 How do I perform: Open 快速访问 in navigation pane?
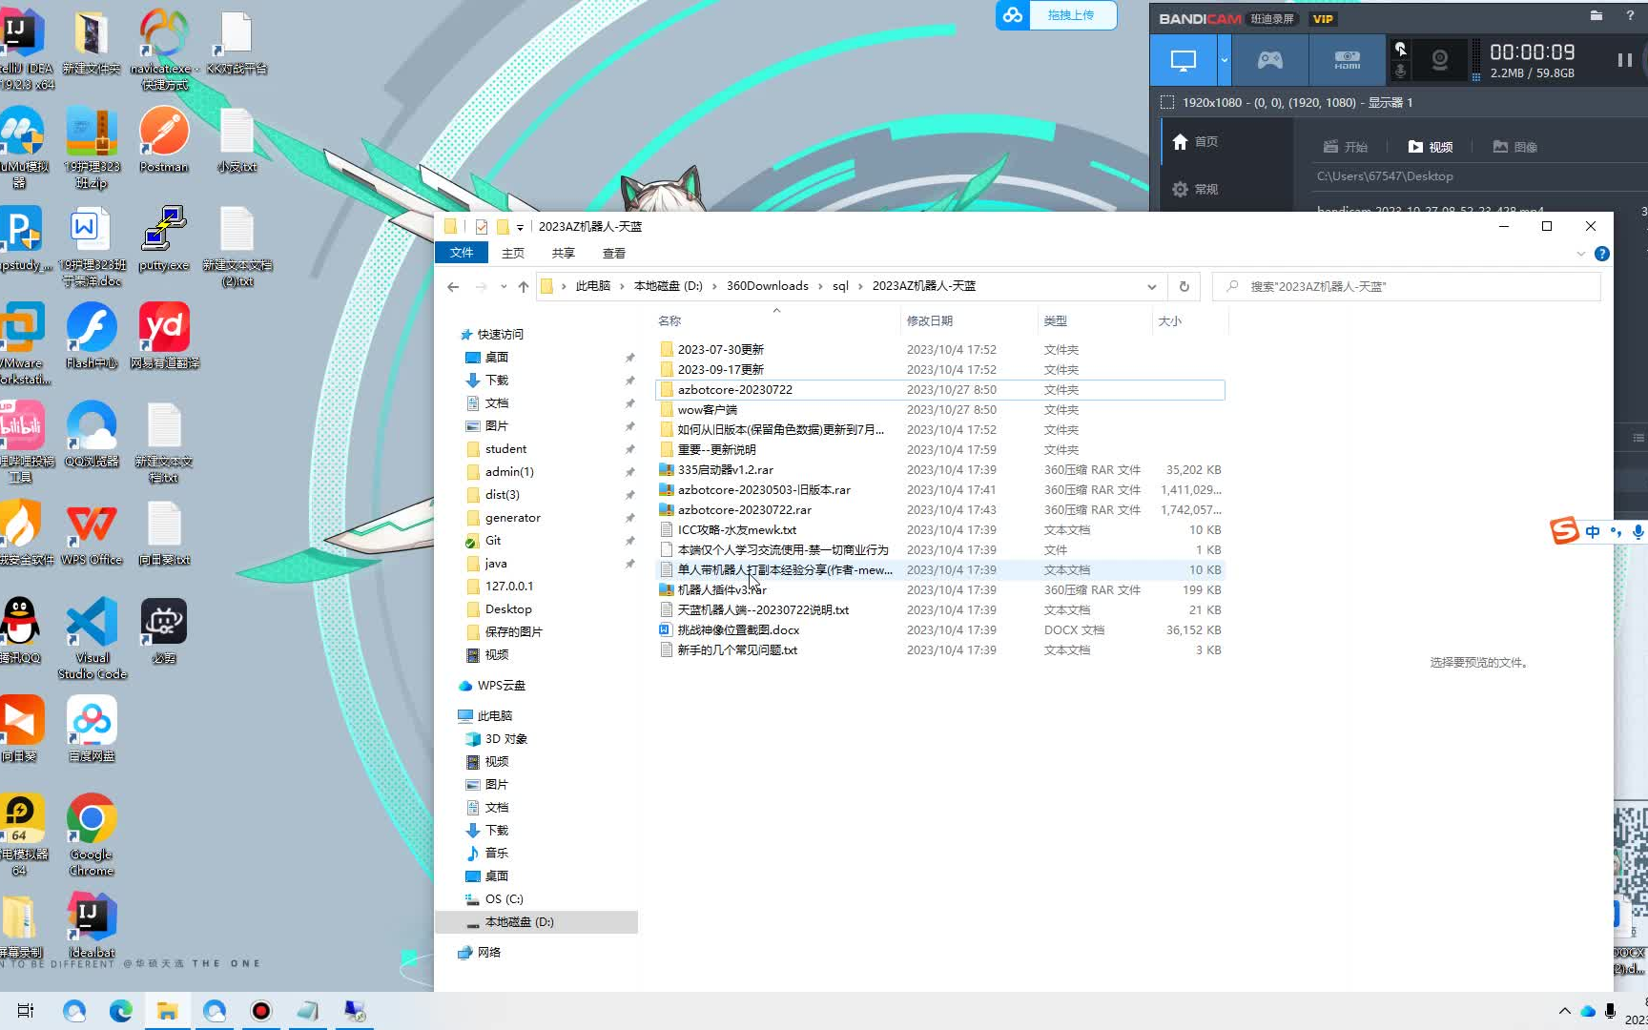(x=500, y=335)
